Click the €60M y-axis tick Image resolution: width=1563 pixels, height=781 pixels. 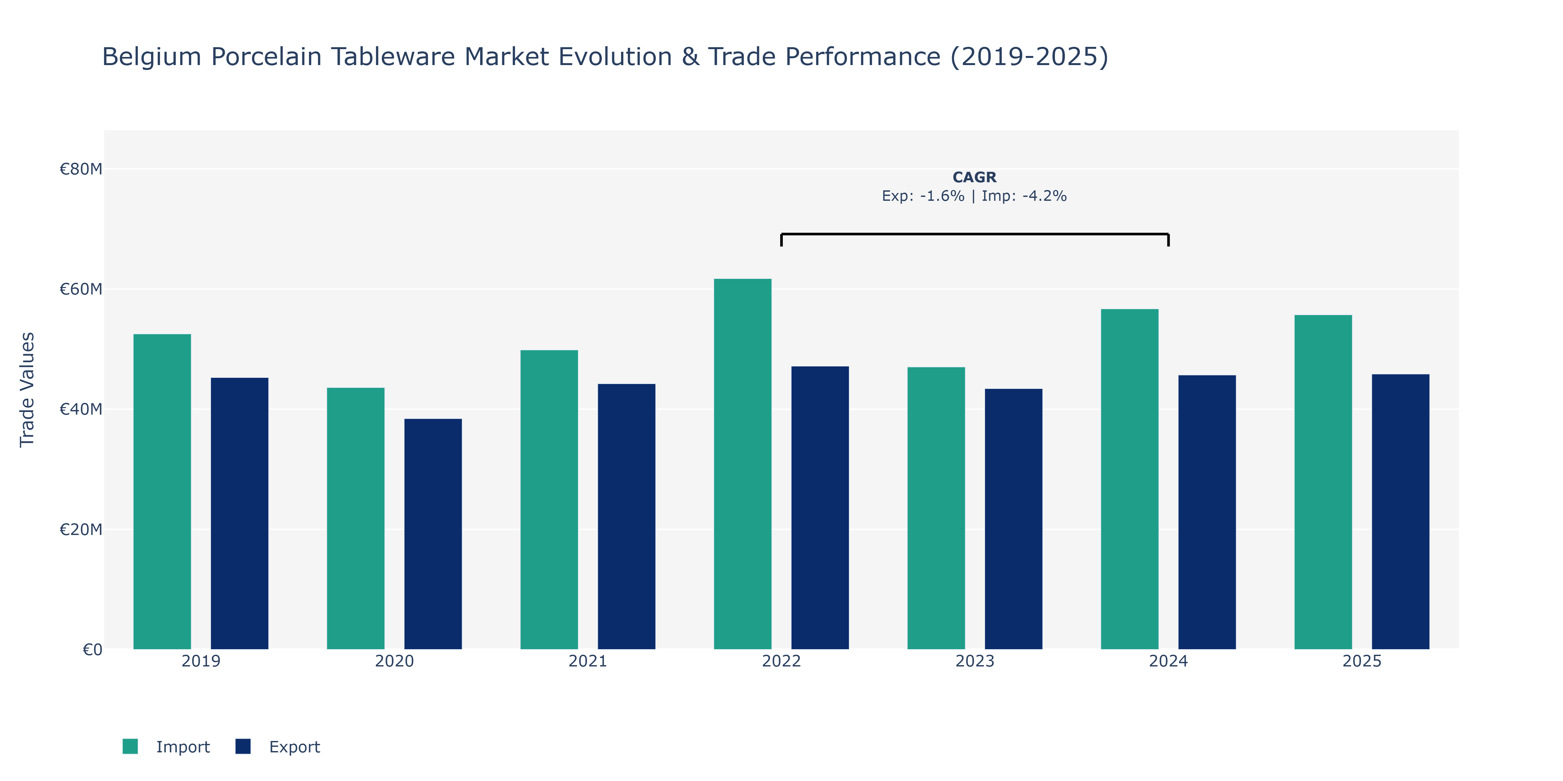(x=81, y=289)
